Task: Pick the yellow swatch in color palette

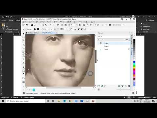Action: [134, 68]
